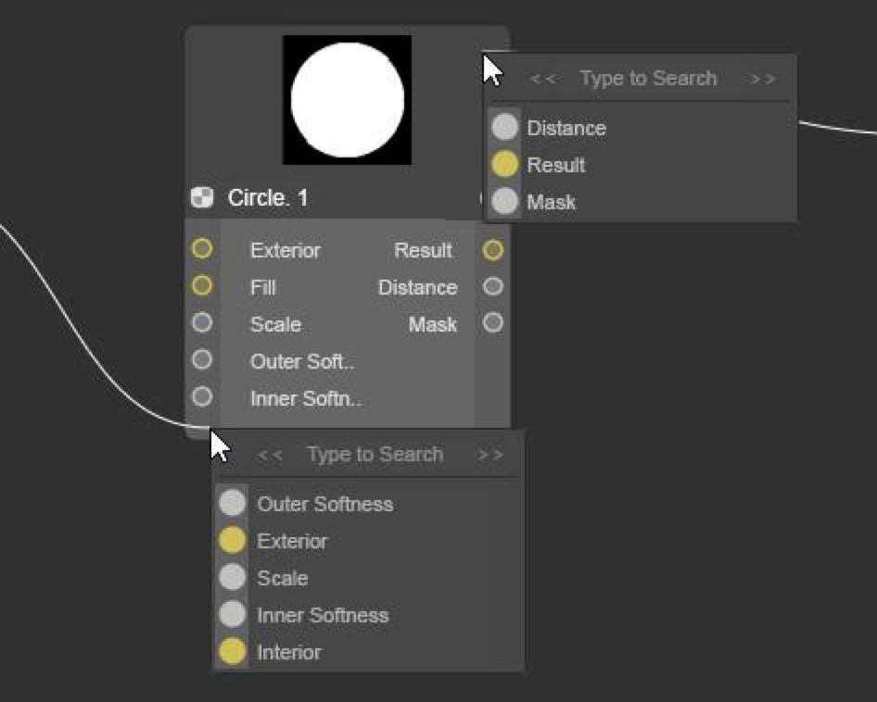Select Distance in the upper popup list
877x702 pixels.
pyautogui.click(x=566, y=128)
